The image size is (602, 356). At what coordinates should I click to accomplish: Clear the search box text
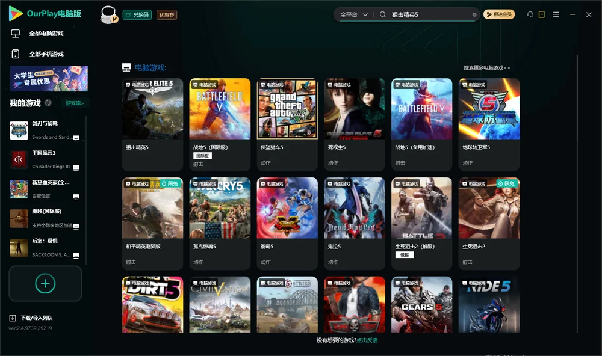[x=474, y=14]
